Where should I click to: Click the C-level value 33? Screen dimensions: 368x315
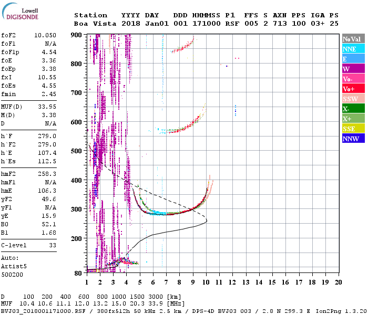click(x=53, y=245)
